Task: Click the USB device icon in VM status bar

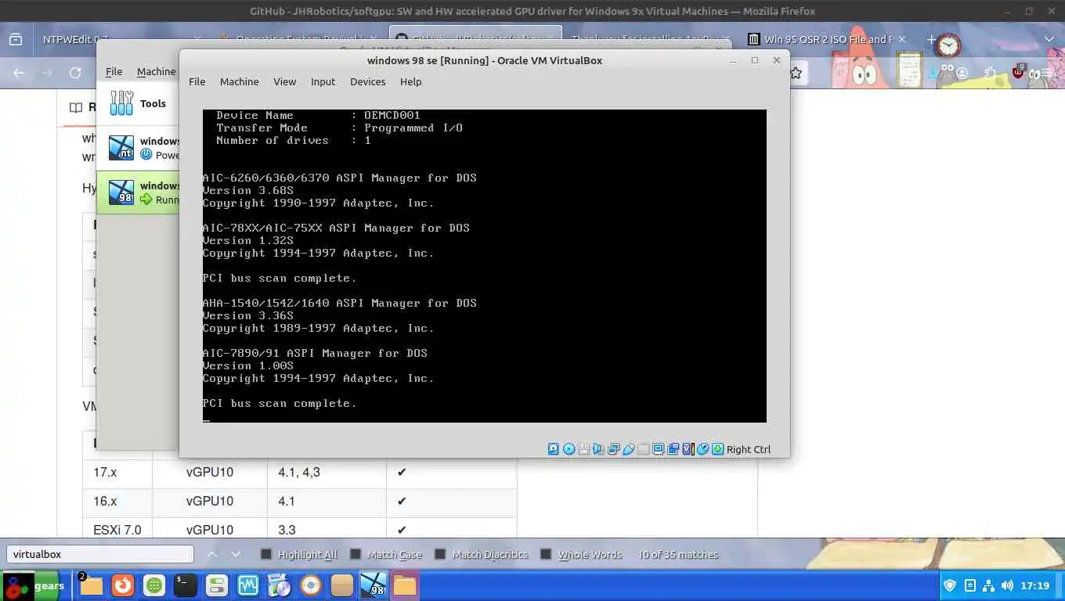Action: pyautogui.click(x=629, y=449)
